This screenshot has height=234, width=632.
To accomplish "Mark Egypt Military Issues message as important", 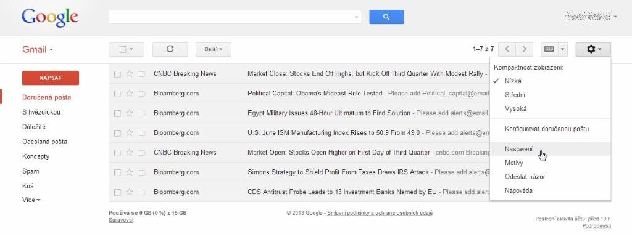I will click(x=142, y=113).
